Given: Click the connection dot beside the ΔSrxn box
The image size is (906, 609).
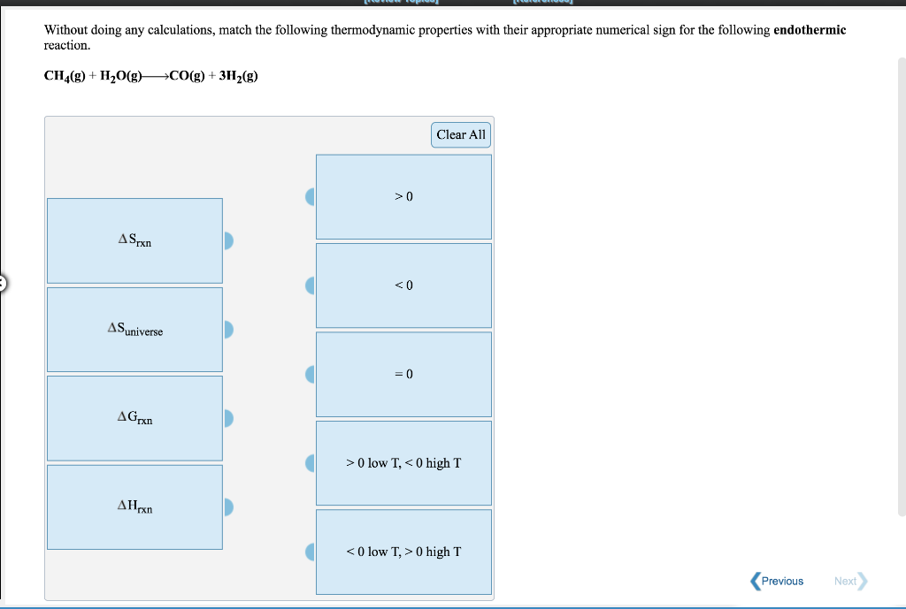Looking at the screenshot, I should pyautogui.click(x=227, y=240).
